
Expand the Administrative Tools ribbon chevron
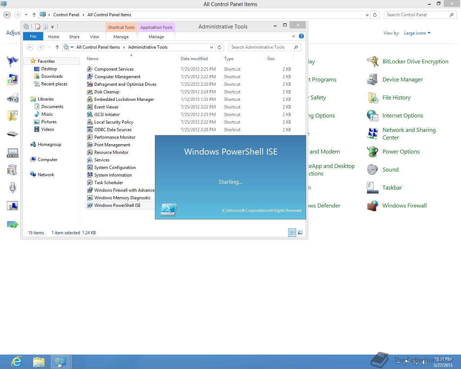pyautogui.click(x=293, y=36)
